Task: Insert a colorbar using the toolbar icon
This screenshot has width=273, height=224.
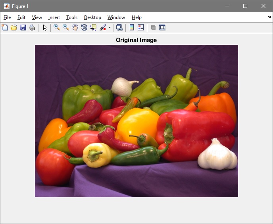Action: click(x=132, y=27)
